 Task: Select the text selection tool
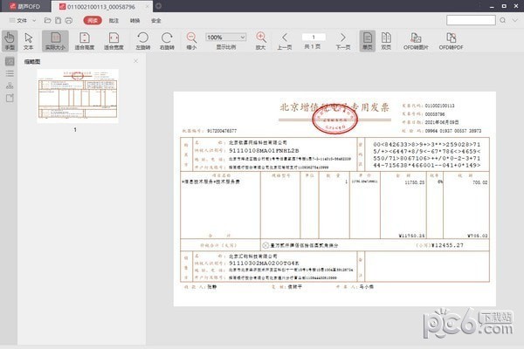click(x=29, y=41)
